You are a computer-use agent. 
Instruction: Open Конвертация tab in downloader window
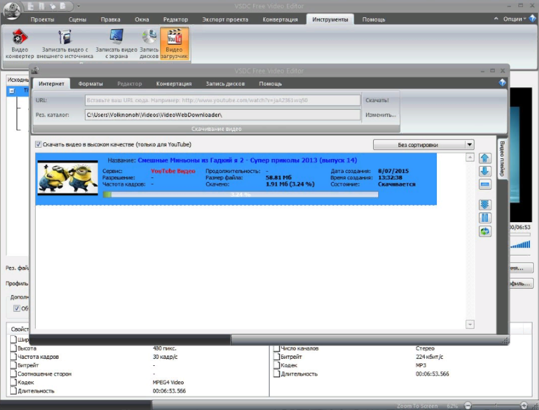tap(174, 84)
